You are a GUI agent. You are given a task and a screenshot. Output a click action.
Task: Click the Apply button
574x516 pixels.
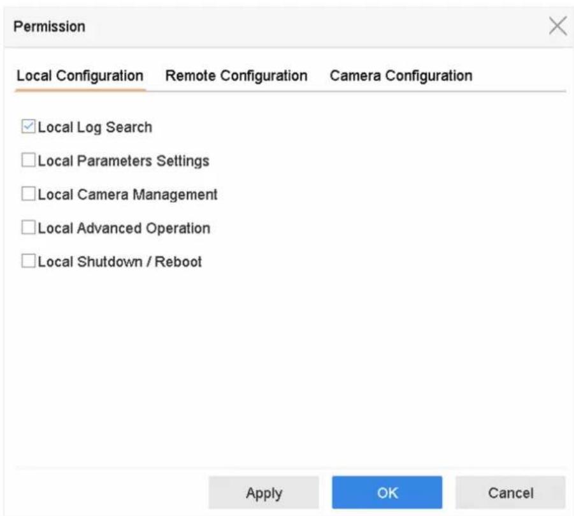pos(264,492)
